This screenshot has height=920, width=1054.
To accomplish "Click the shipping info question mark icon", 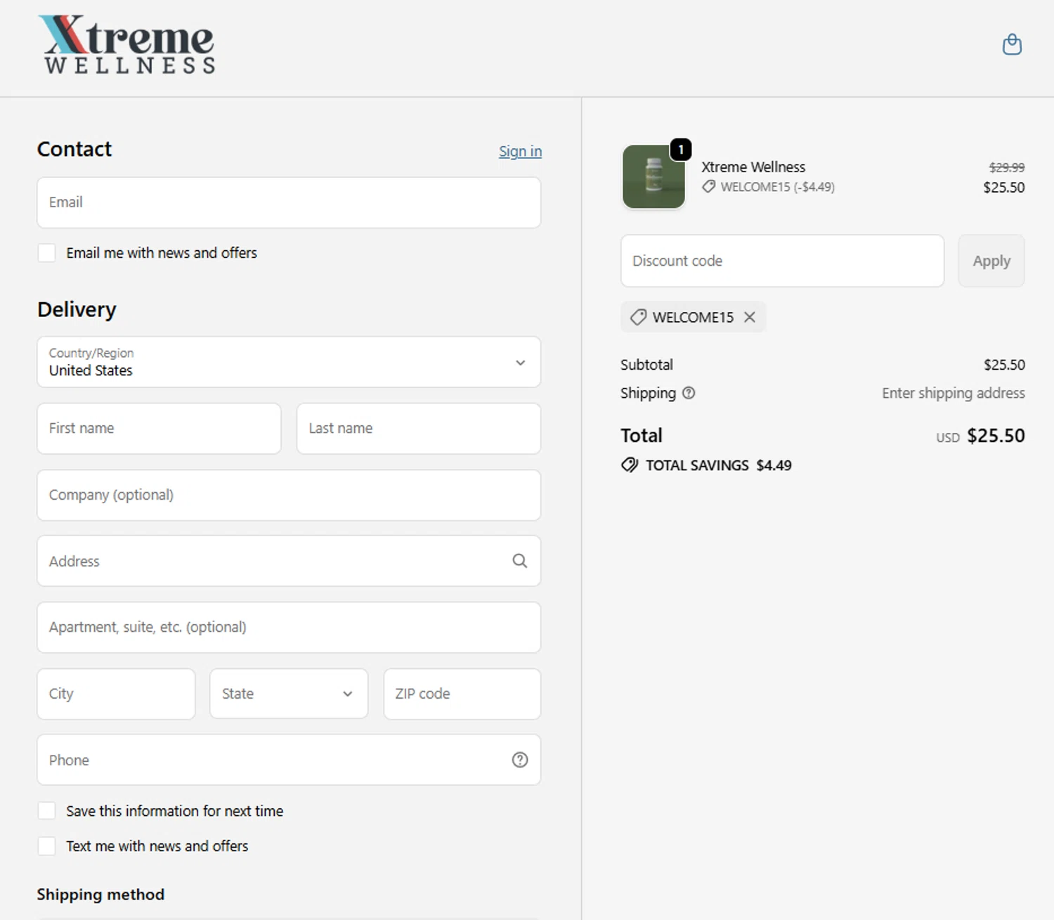I will (689, 393).
